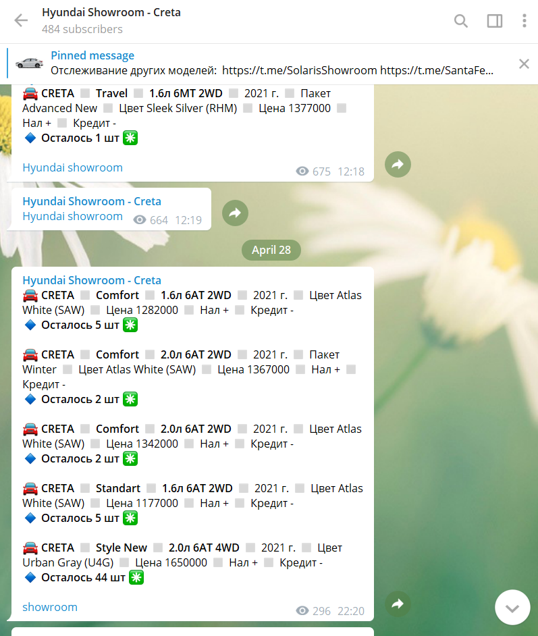The width and height of the screenshot is (538, 636).
Task: Click timestamp 22:20
Action: click(x=351, y=611)
